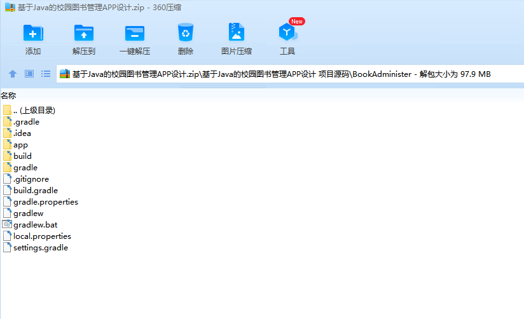Image resolution: width=524 pixels, height=319 pixels.
Task: Select the app folder
Action: [x=15, y=145]
